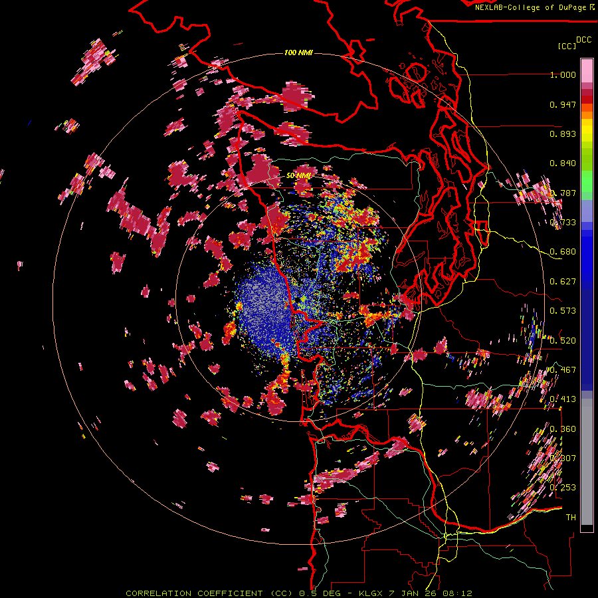
Task: Click the 0.573 scale value
Action: point(563,311)
